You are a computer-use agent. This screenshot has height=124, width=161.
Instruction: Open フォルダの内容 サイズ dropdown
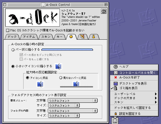point(64,116)
